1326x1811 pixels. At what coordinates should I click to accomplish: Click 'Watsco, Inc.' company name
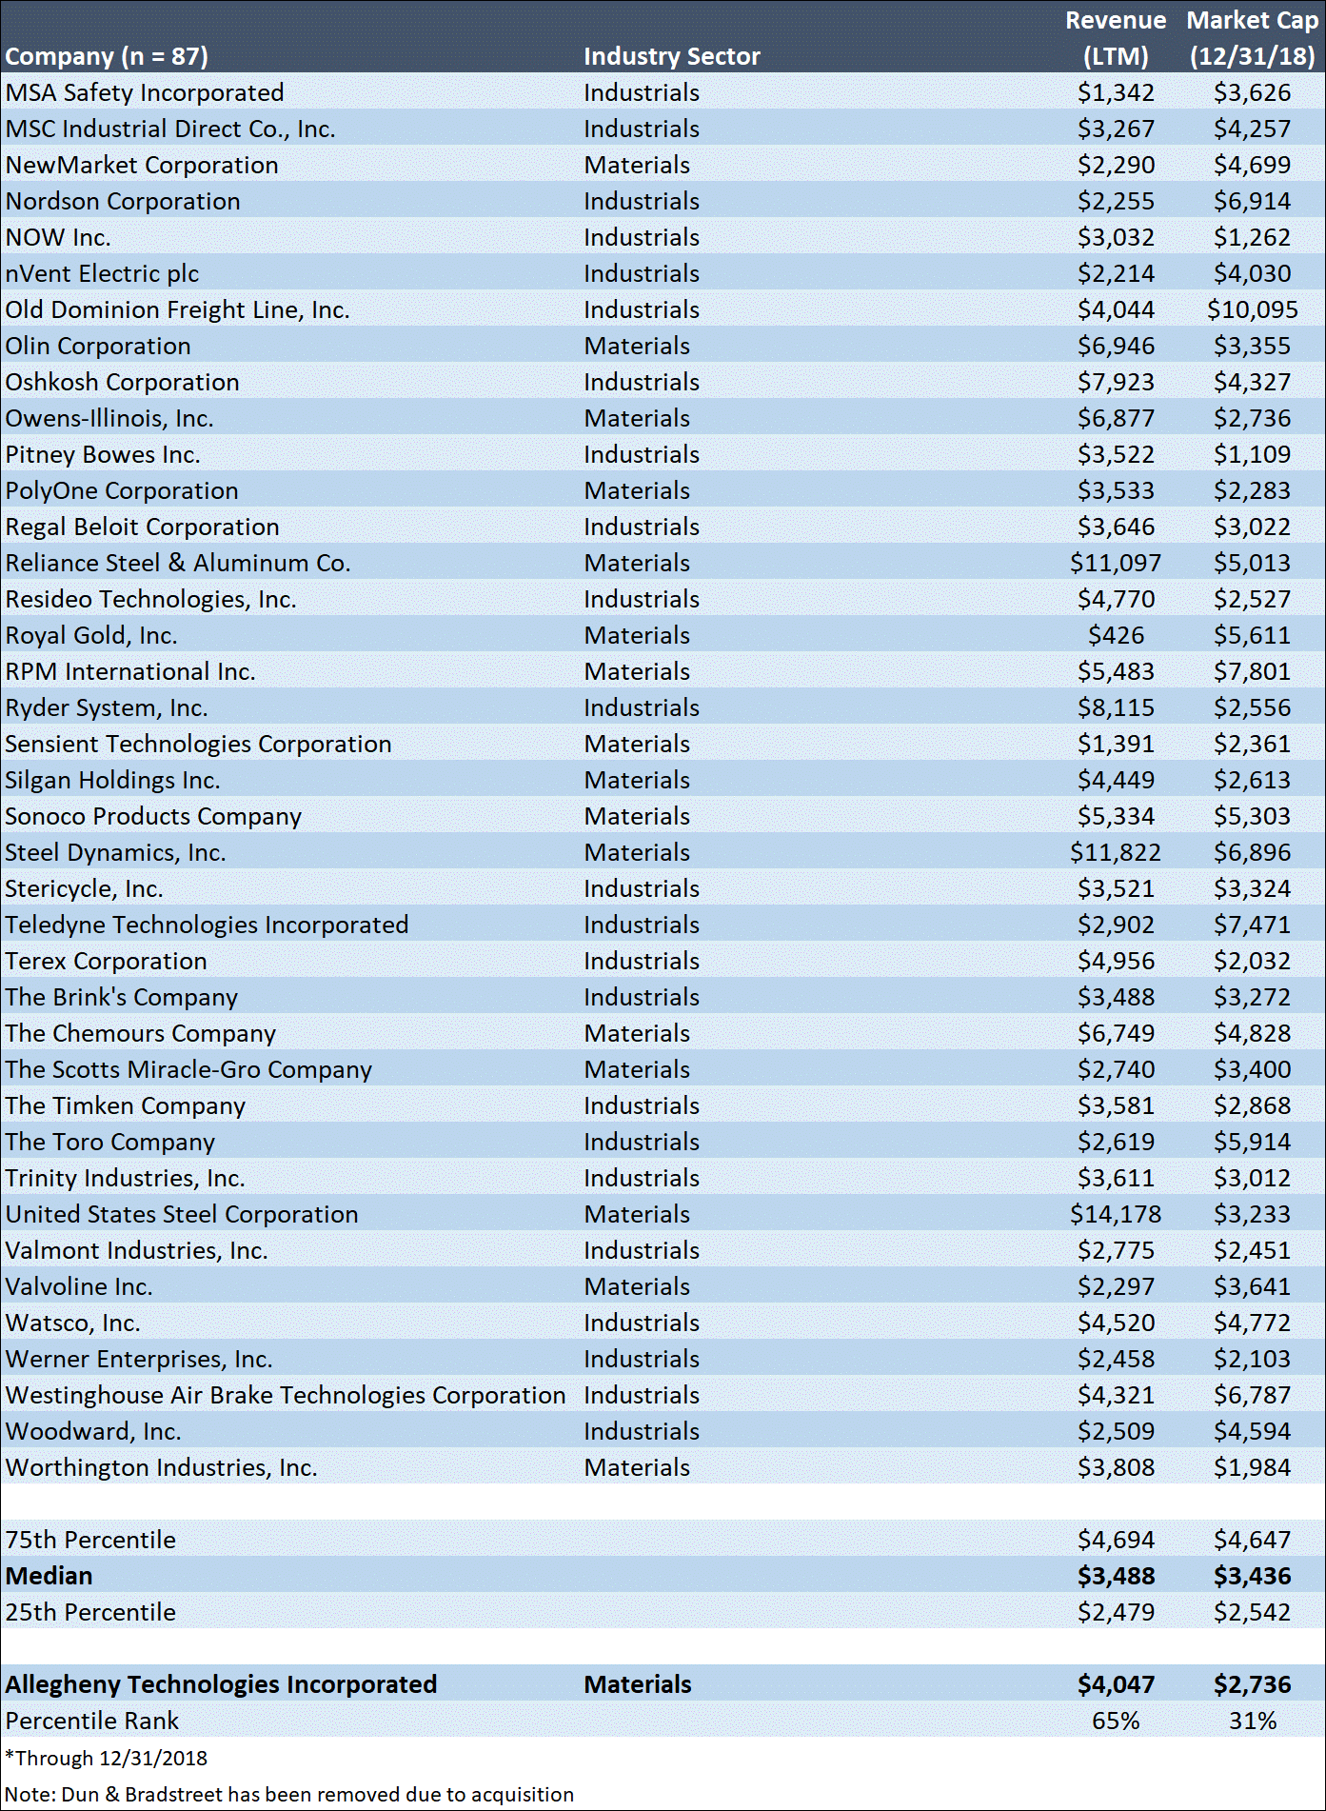(x=73, y=1323)
